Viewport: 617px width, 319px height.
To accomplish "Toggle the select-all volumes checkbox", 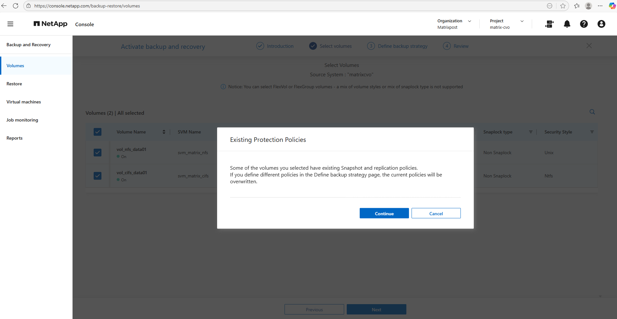I will coord(98,132).
